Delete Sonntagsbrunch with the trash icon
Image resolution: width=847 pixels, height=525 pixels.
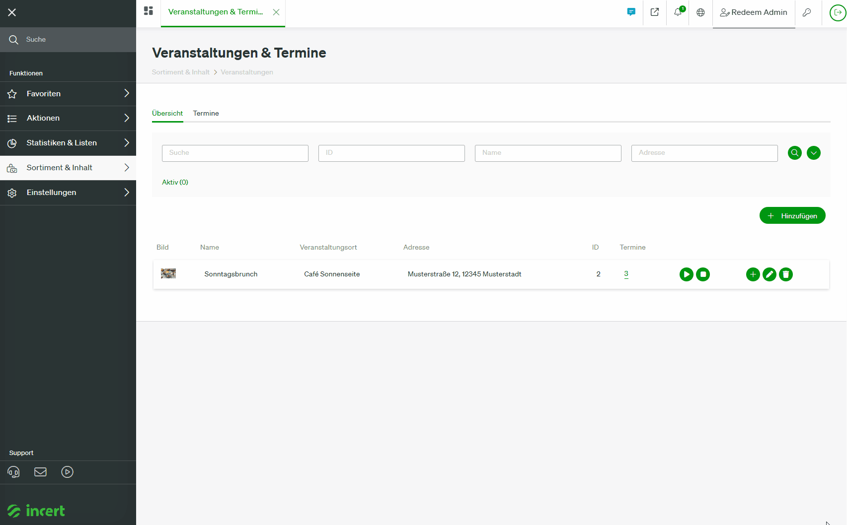tap(786, 274)
